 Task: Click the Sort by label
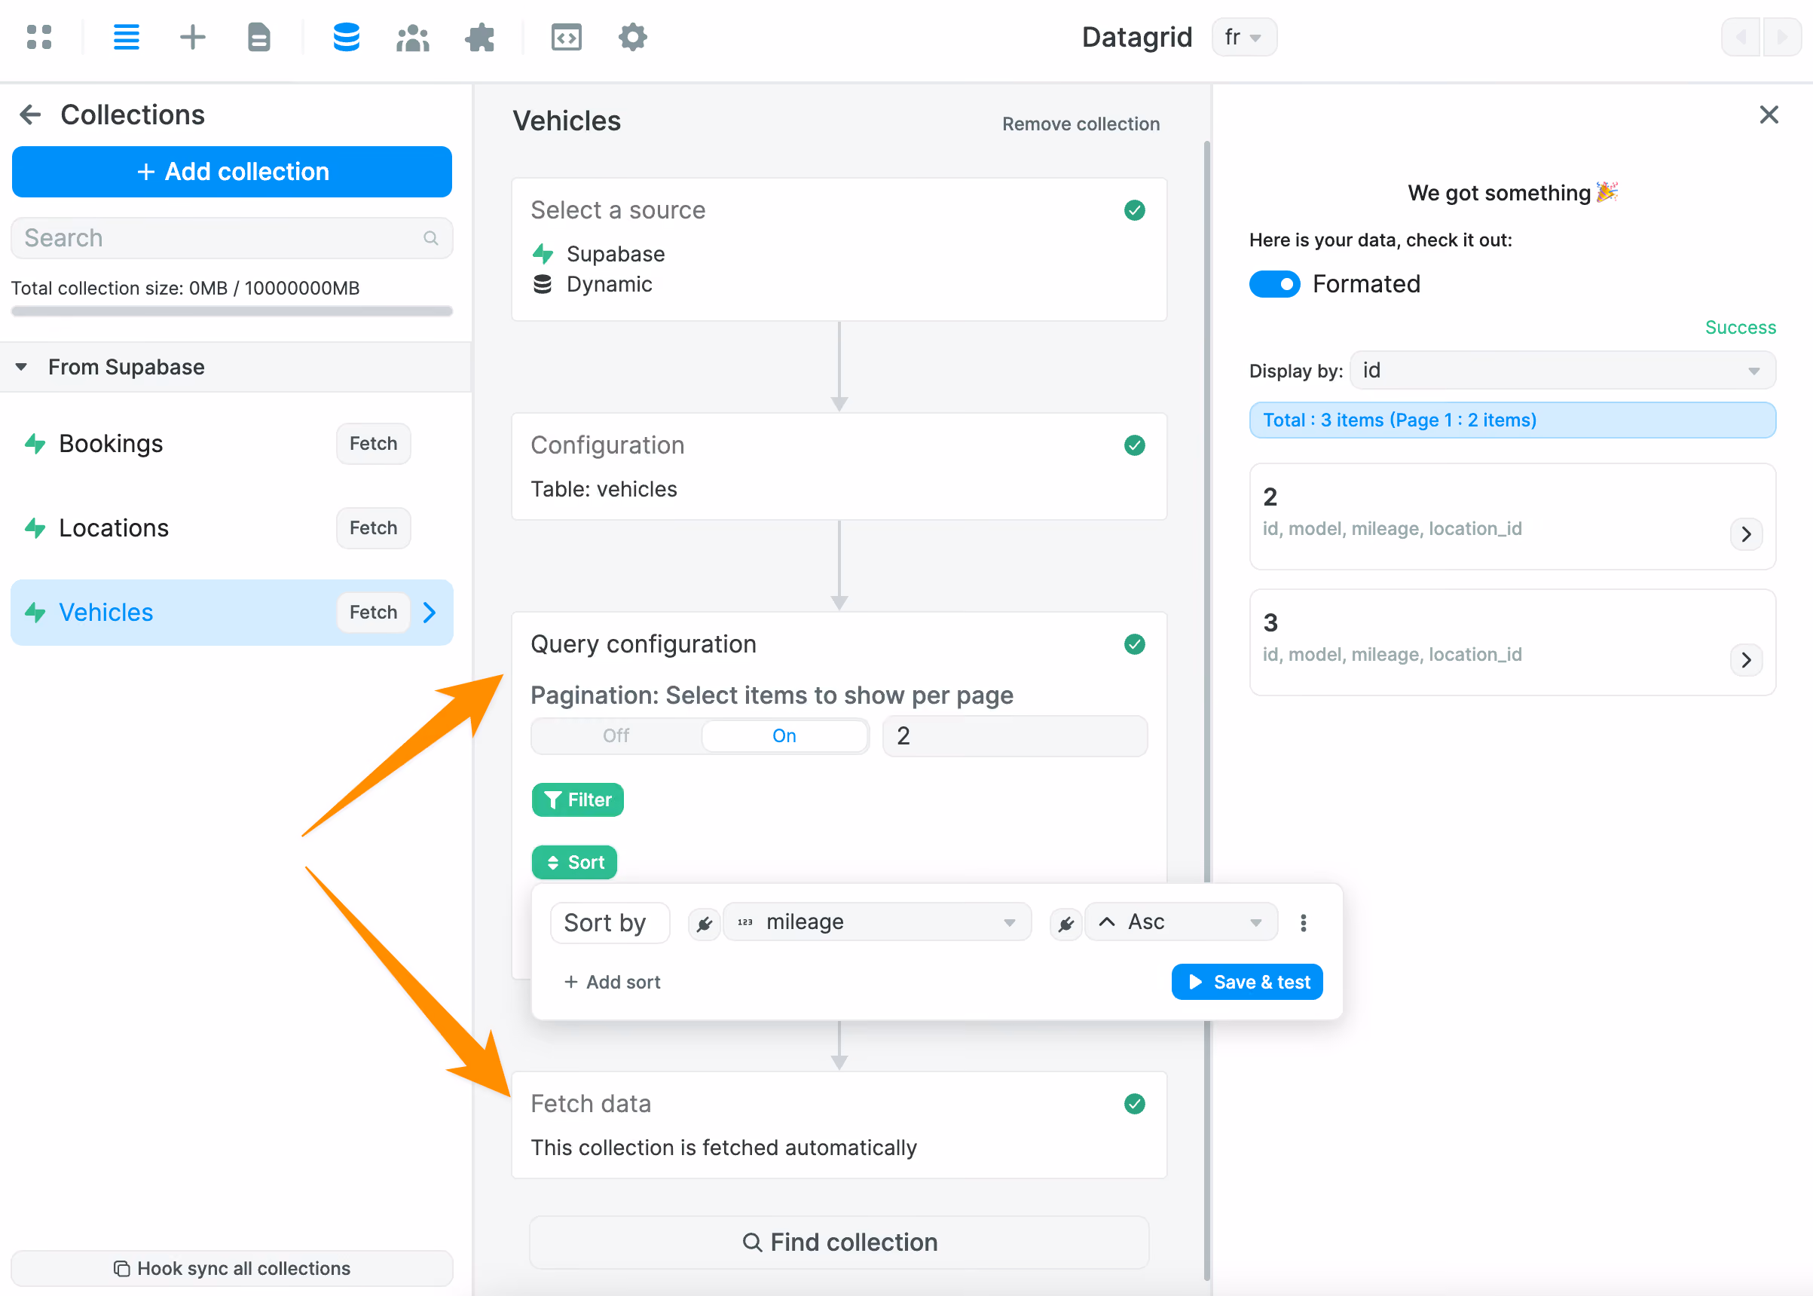[x=610, y=923]
